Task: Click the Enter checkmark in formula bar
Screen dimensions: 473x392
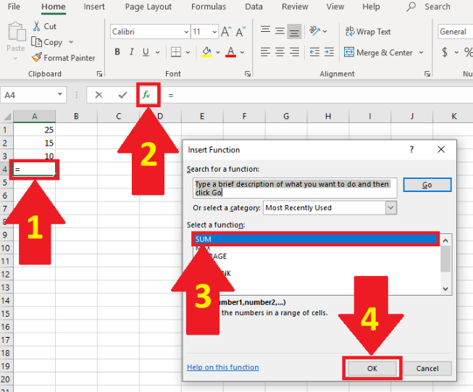Action: pos(122,95)
